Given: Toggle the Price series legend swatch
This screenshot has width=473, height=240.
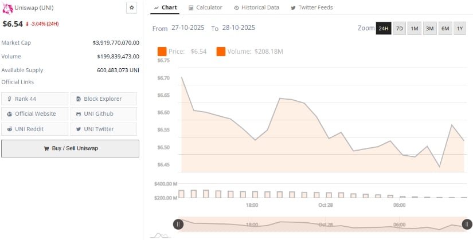Looking at the screenshot, I should [162, 52].
